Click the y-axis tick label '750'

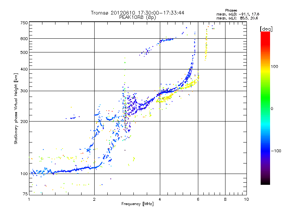pyautogui.click(x=24, y=23)
